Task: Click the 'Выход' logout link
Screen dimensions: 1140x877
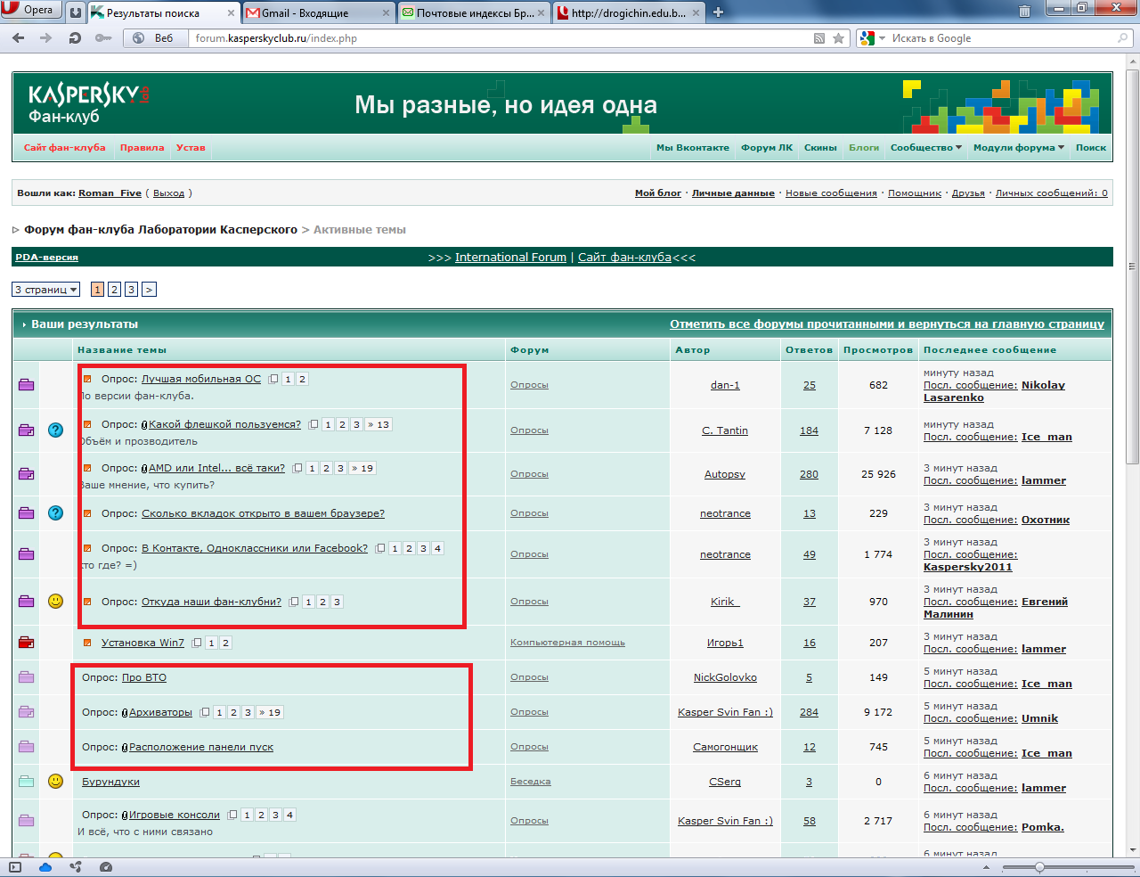Action: 168,193
